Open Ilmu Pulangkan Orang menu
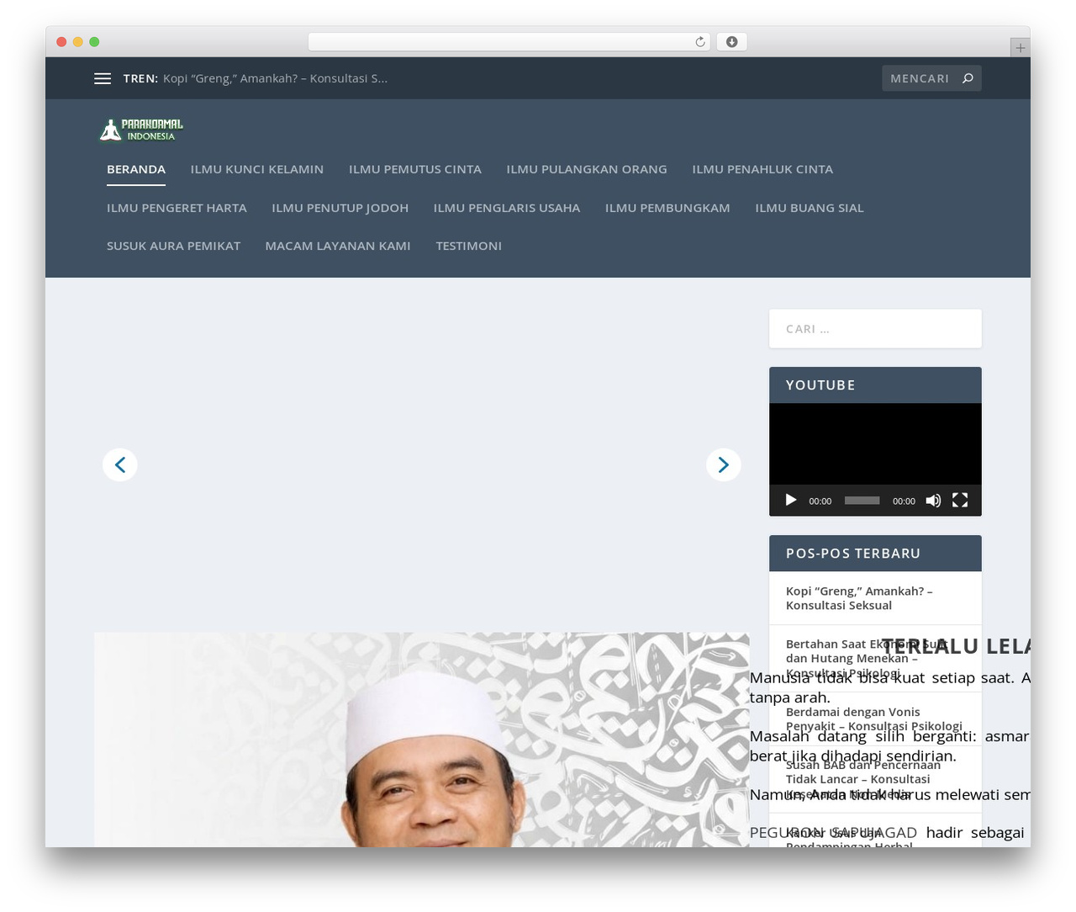This screenshot has width=1076, height=912. tap(587, 169)
